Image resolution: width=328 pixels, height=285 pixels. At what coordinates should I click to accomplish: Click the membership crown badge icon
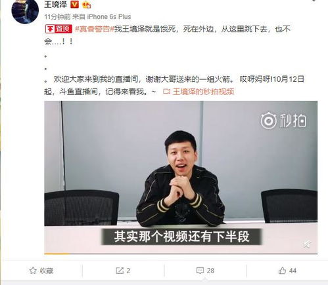pyautogui.click(x=86, y=5)
